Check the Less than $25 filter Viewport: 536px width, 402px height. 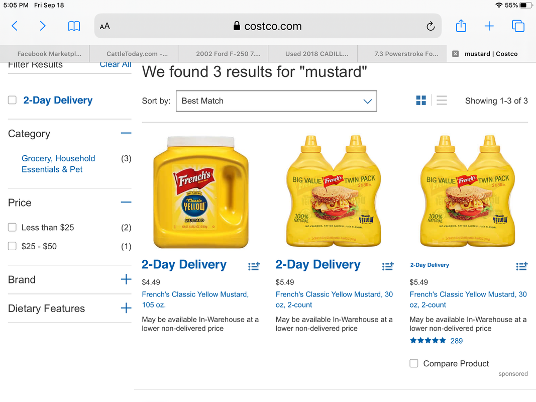coord(12,227)
